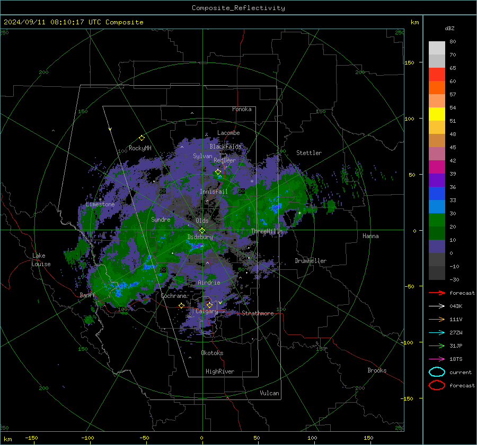Click the white 04DK arrow legend icon
477x445 pixels.
point(437,306)
